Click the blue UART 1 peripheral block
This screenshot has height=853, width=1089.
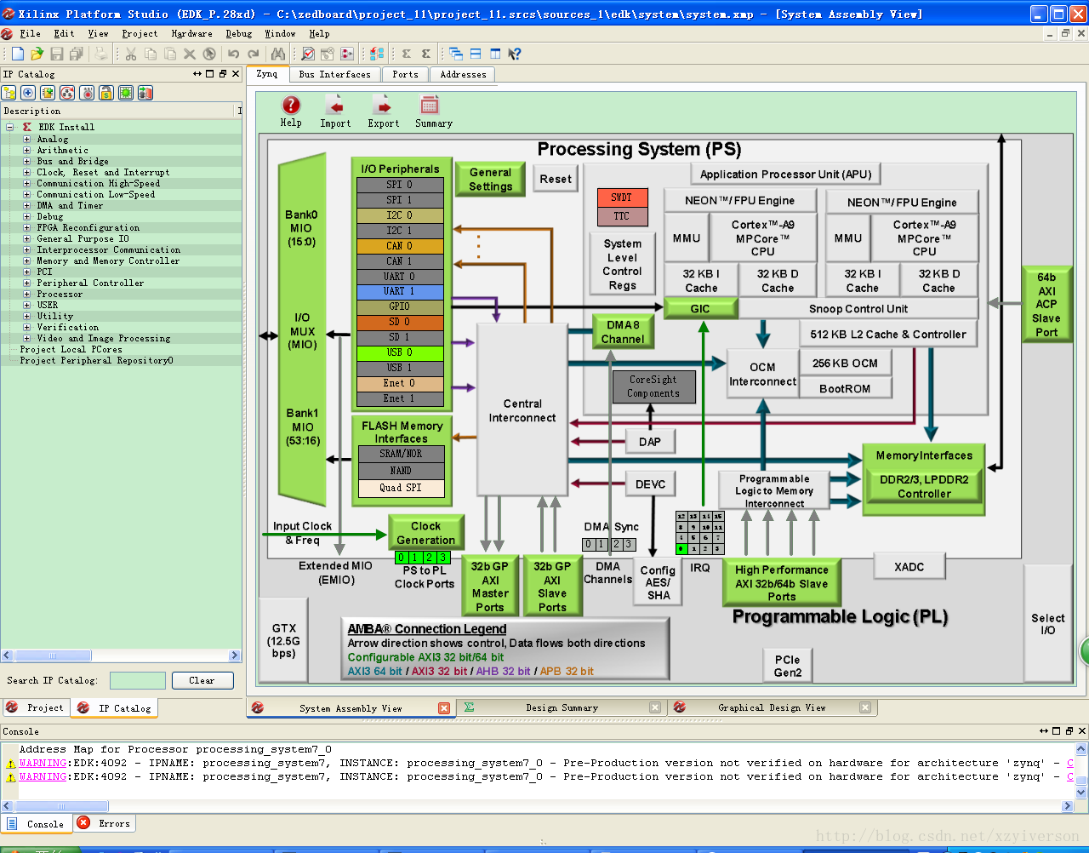400,291
